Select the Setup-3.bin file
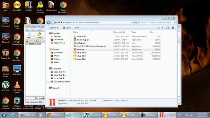This screenshot has width=210, height=118. point(81,59)
